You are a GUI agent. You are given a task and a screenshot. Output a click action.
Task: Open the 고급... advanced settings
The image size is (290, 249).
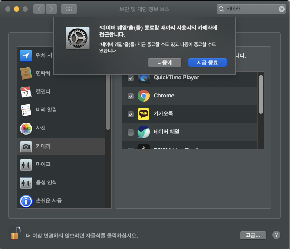coord(253,235)
